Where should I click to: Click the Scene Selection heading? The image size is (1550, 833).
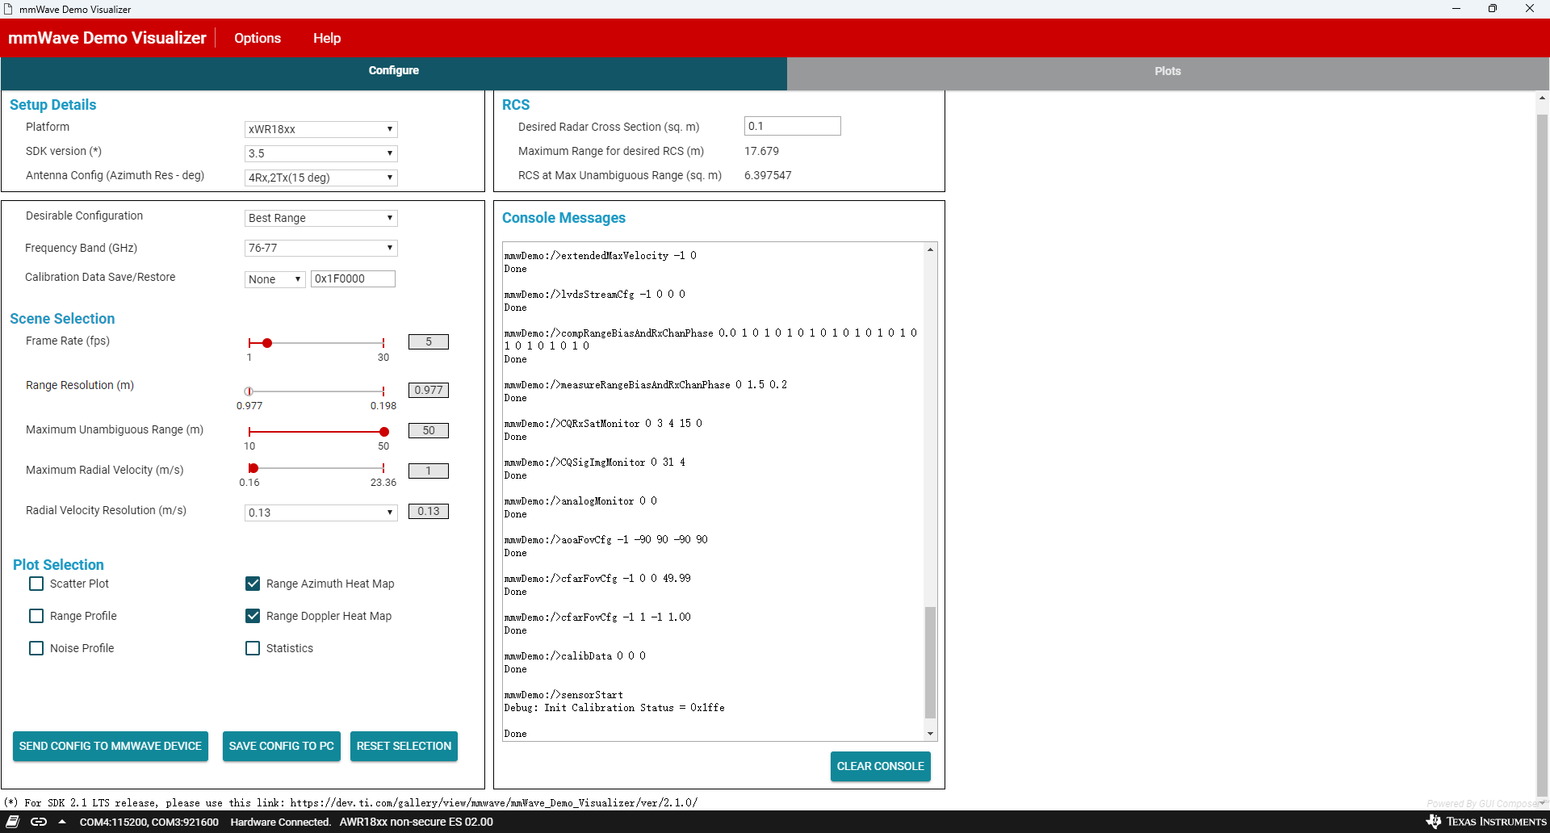coord(62,319)
